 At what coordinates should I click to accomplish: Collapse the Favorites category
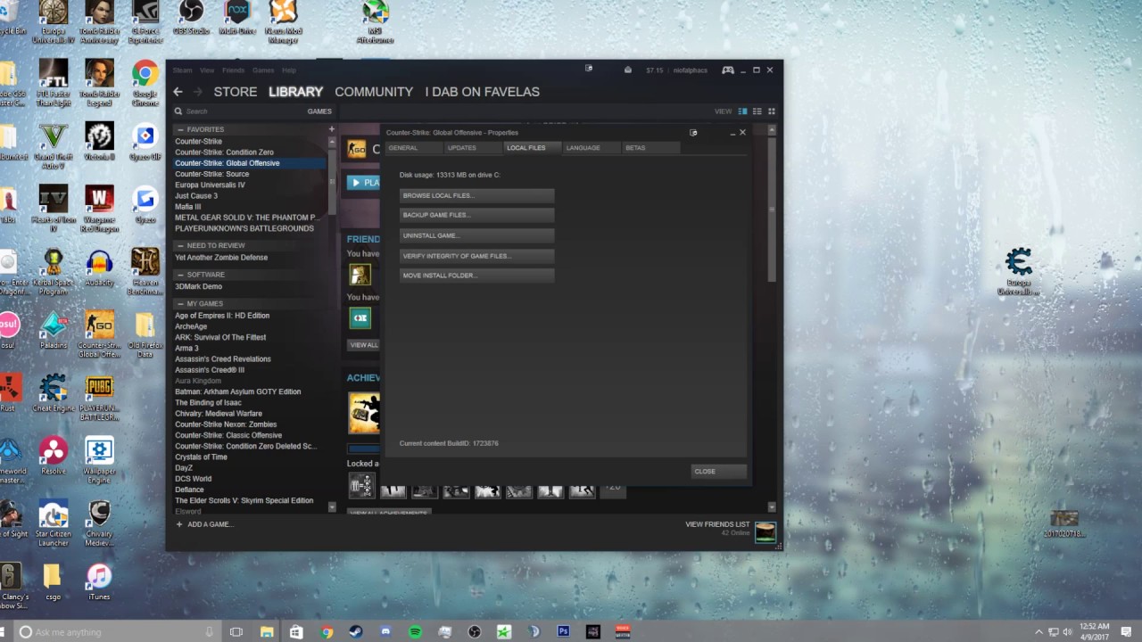[x=179, y=129]
